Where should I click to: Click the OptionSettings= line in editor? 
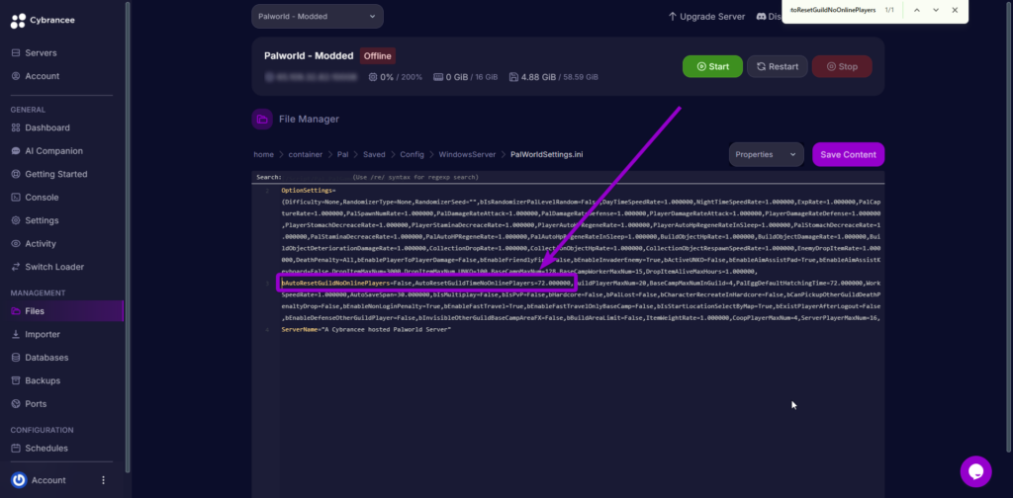point(309,191)
